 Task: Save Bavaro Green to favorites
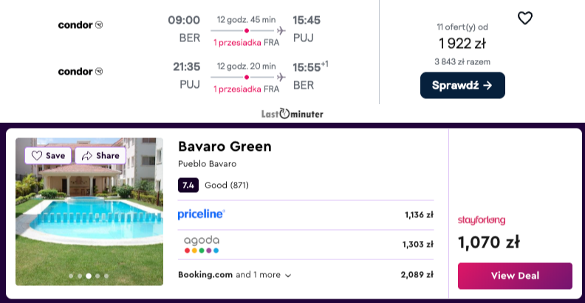click(x=48, y=156)
